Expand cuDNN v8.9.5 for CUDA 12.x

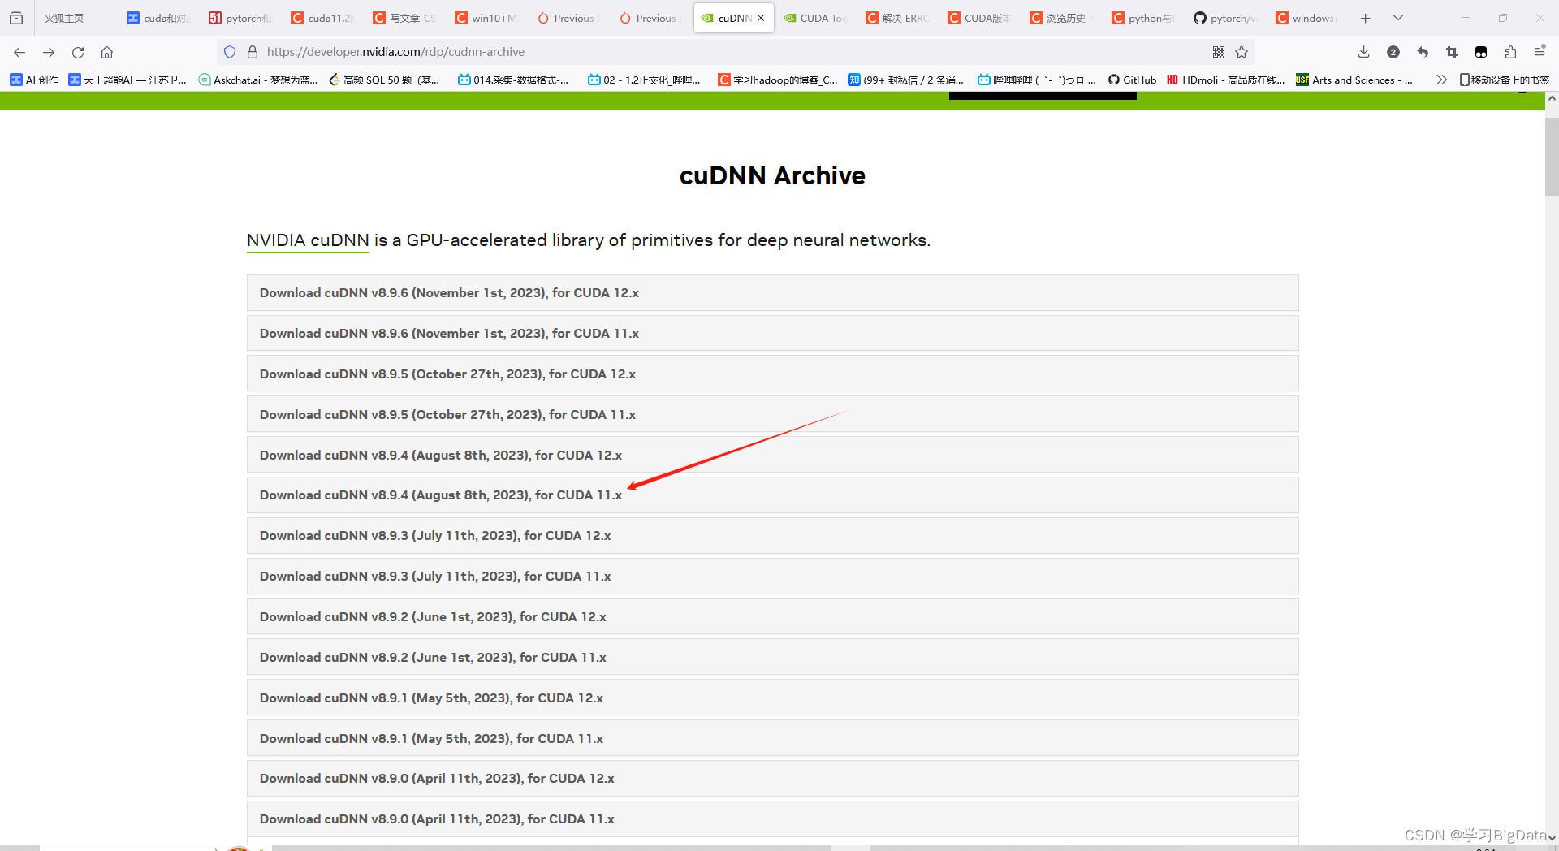click(x=772, y=374)
